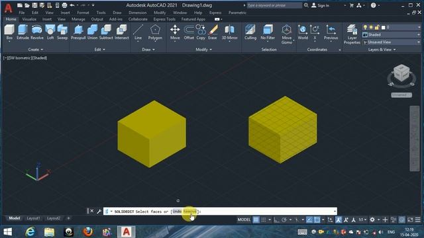
Task: Undo last action in quick access toolbar
Action: point(72,5)
